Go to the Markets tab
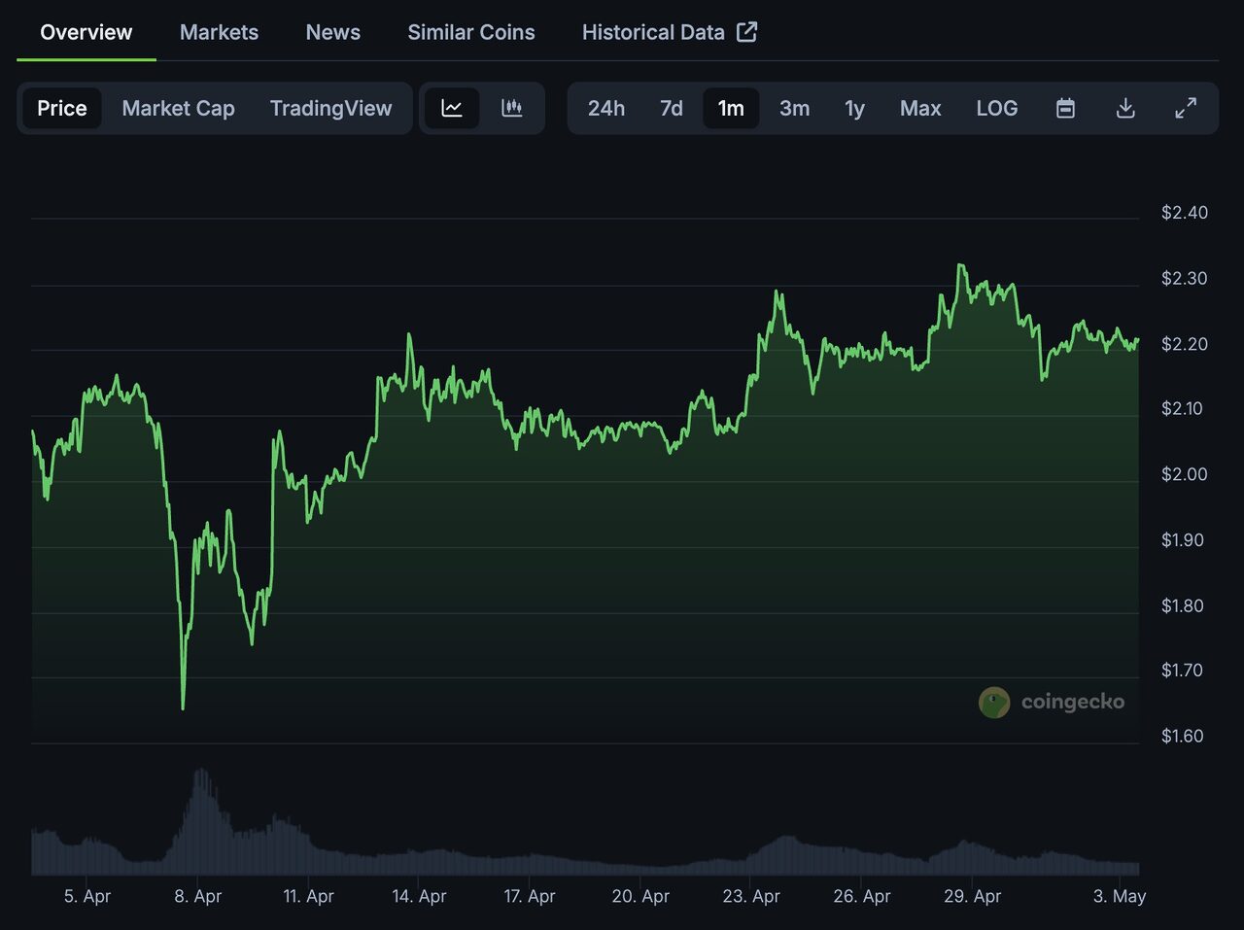The height and width of the screenshot is (930, 1244). coord(219,32)
